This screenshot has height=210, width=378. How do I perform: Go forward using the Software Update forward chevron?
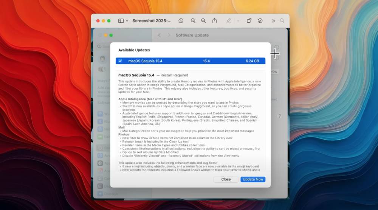169,35
